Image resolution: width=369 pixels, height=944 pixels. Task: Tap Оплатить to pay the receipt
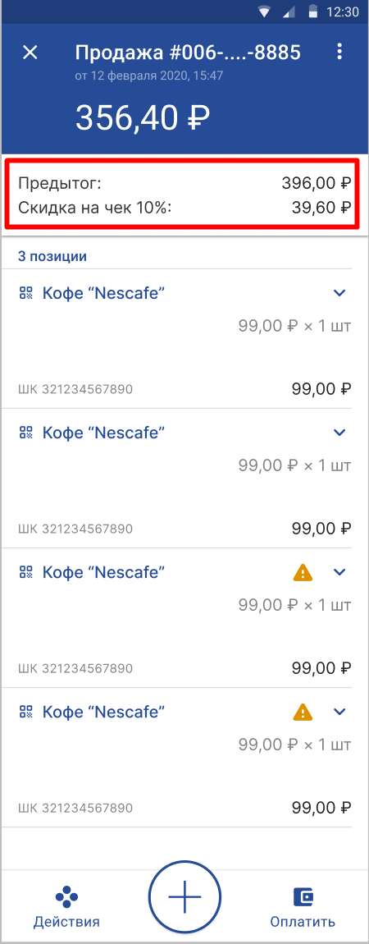tap(303, 905)
